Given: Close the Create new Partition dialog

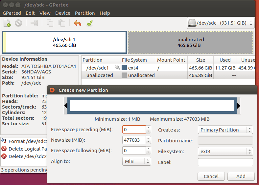Looking at the screenshot, I should (52, 90).
